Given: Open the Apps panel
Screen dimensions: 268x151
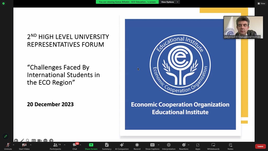Looking at the screenshot, I should (198, 146).
